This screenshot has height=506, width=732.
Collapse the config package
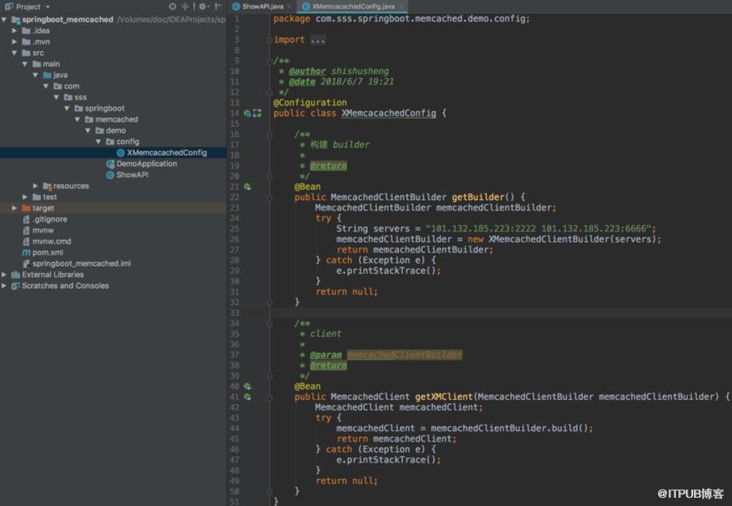[98, 142]
